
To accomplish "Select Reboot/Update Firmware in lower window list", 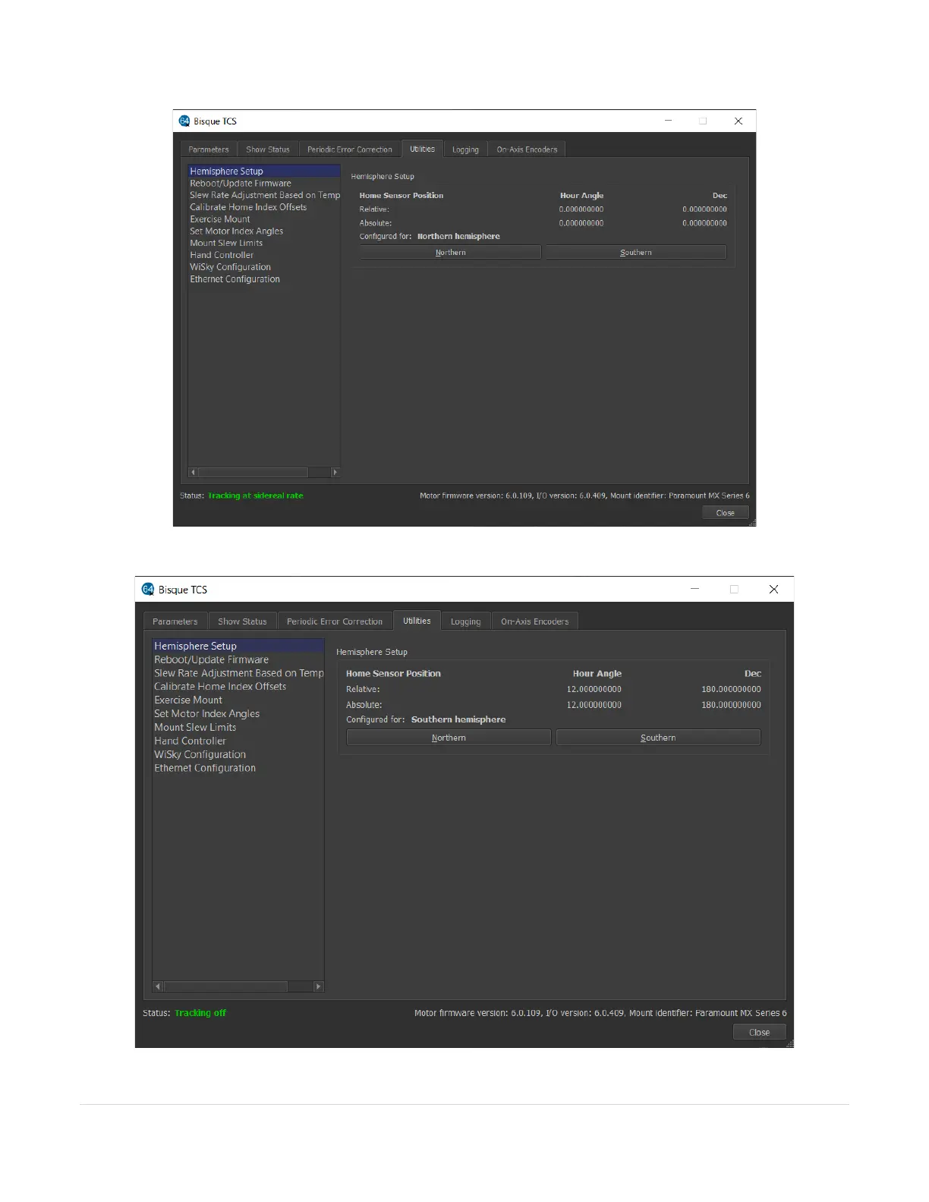I will click(238, 659).
